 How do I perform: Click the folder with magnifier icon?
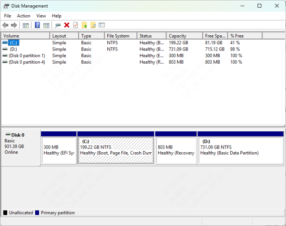[x=93, y=25]
